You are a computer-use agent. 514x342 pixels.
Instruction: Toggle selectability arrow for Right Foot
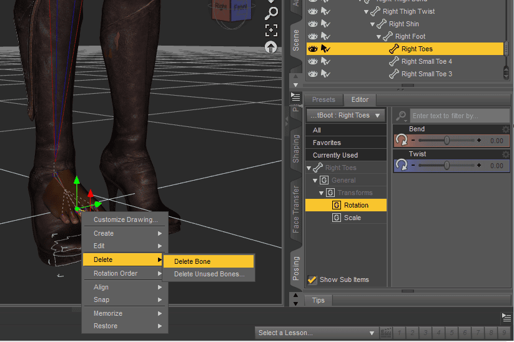[325, 36]
